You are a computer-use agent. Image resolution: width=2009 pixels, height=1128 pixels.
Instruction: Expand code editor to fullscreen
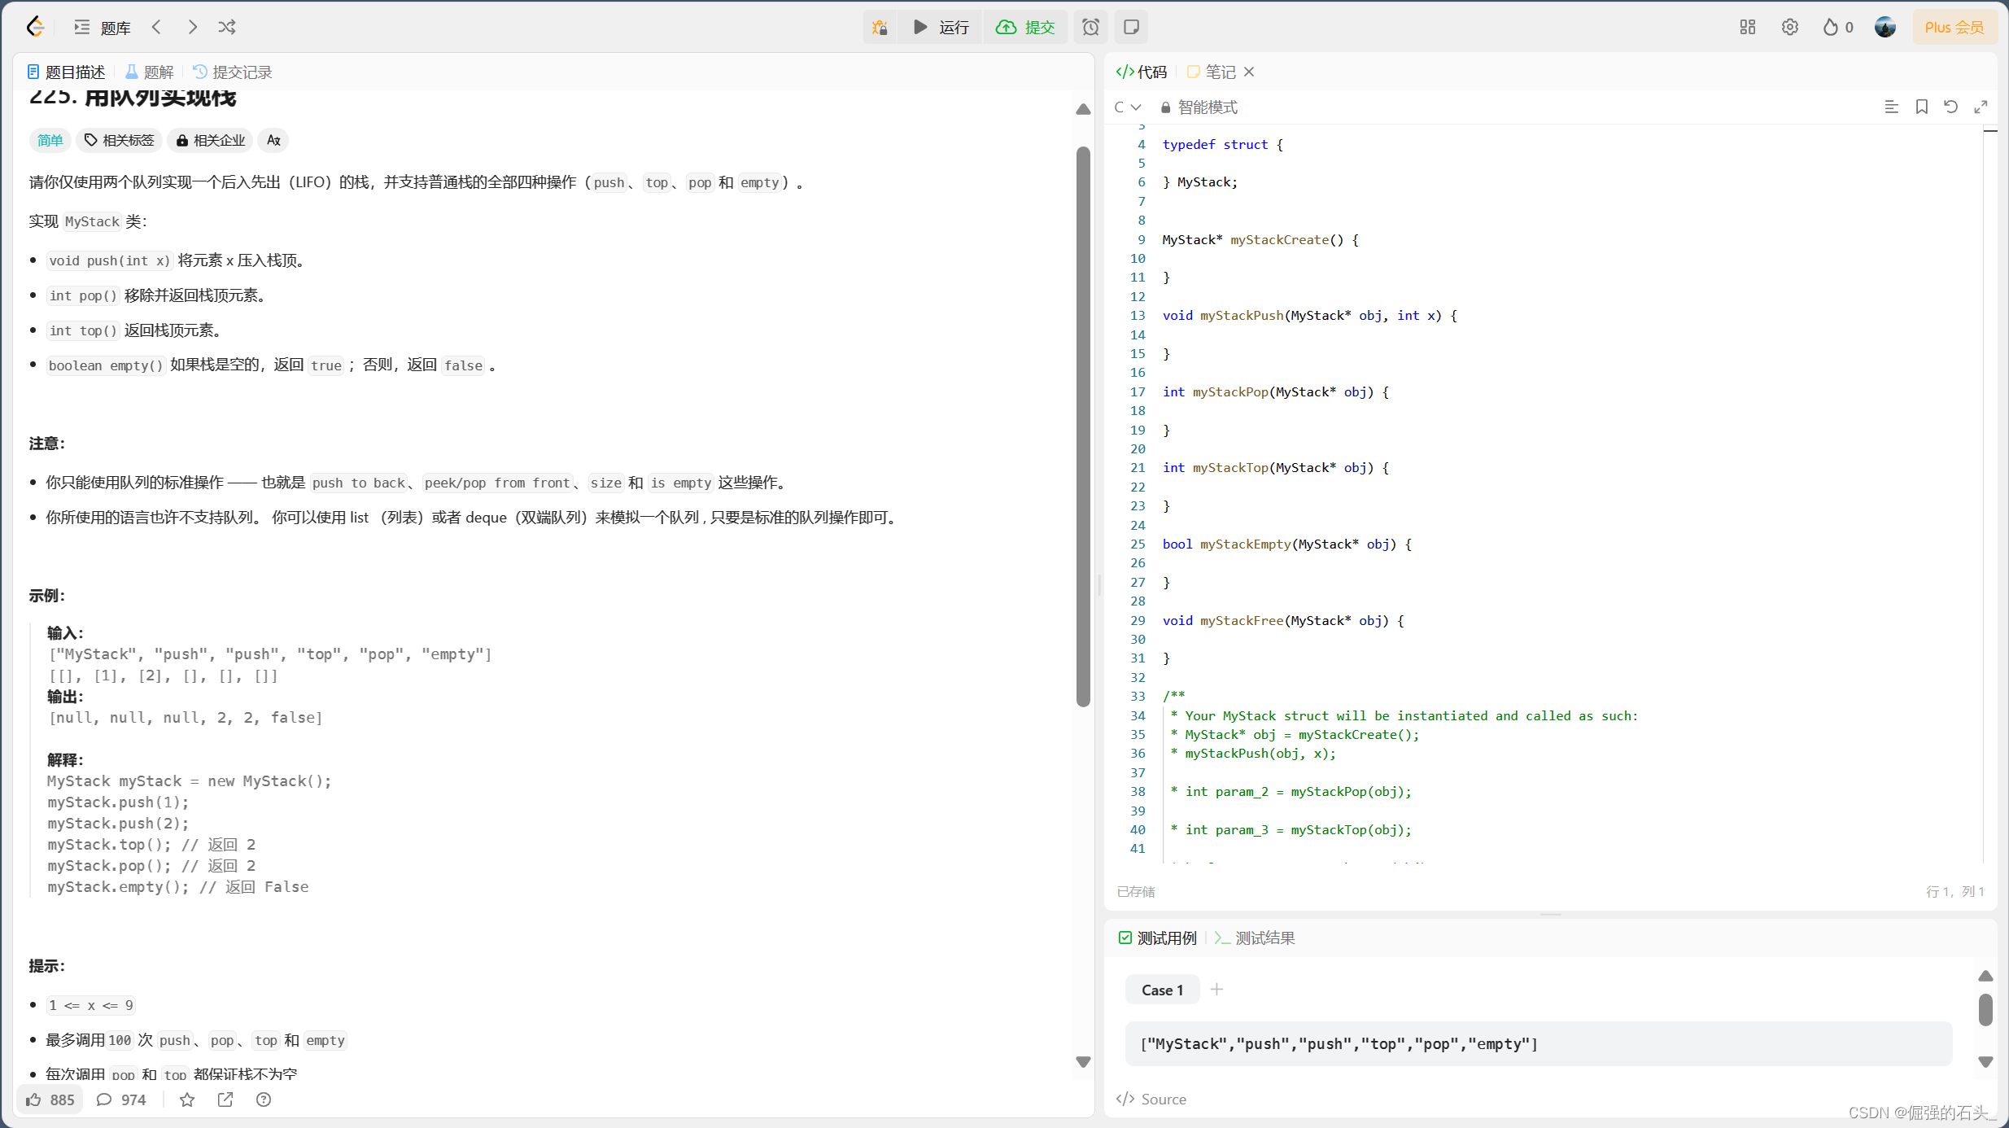pyautogui.click(x=1981, y=107)
